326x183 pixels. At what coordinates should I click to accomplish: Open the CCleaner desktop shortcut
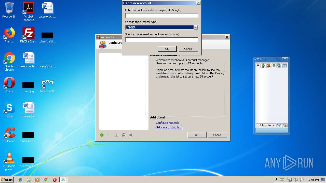pyautogui.click(x=9, y=135)
